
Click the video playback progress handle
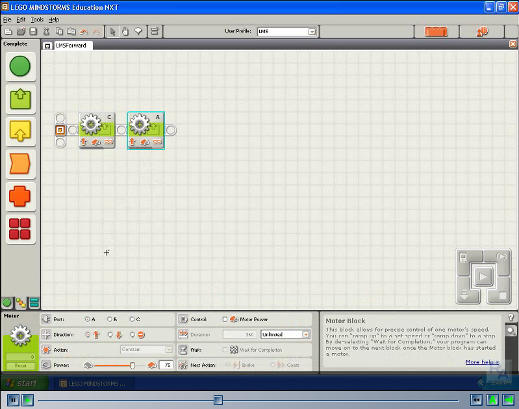click(x=218, y=400)
